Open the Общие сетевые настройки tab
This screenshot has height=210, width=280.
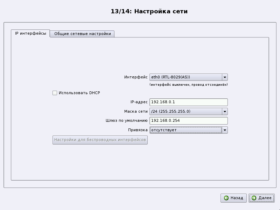tap(83, 34)
